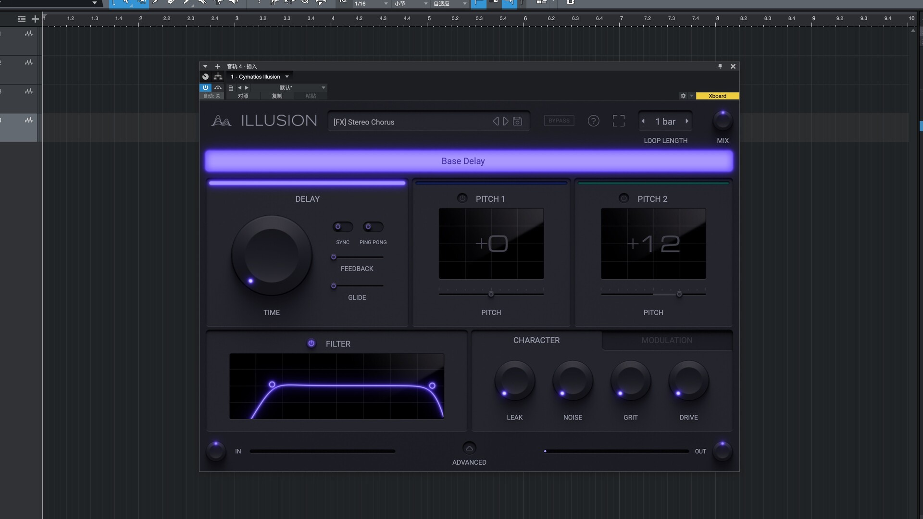Click the Compare button in the plugin header

(243, 96)
